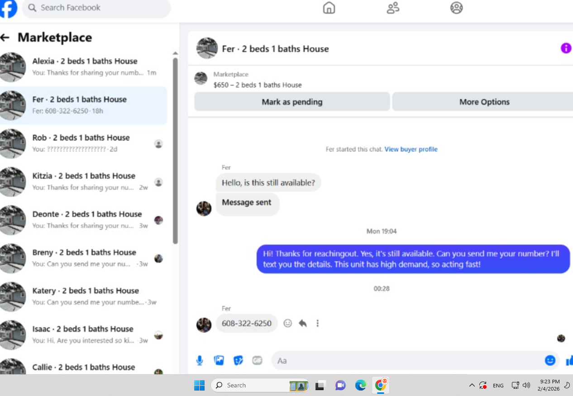Open the emoji picker in message box

tap(550, 360)
